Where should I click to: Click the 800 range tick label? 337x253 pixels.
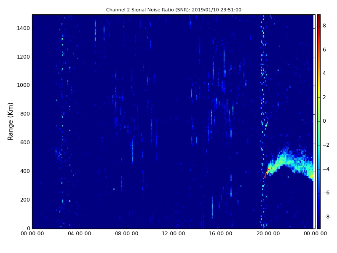pyautogui.click(x=25, y=114)
